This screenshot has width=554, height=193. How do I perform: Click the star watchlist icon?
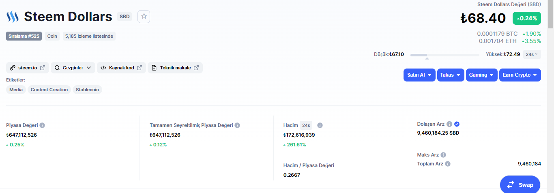pyautogui.click(x=144, y=17)
